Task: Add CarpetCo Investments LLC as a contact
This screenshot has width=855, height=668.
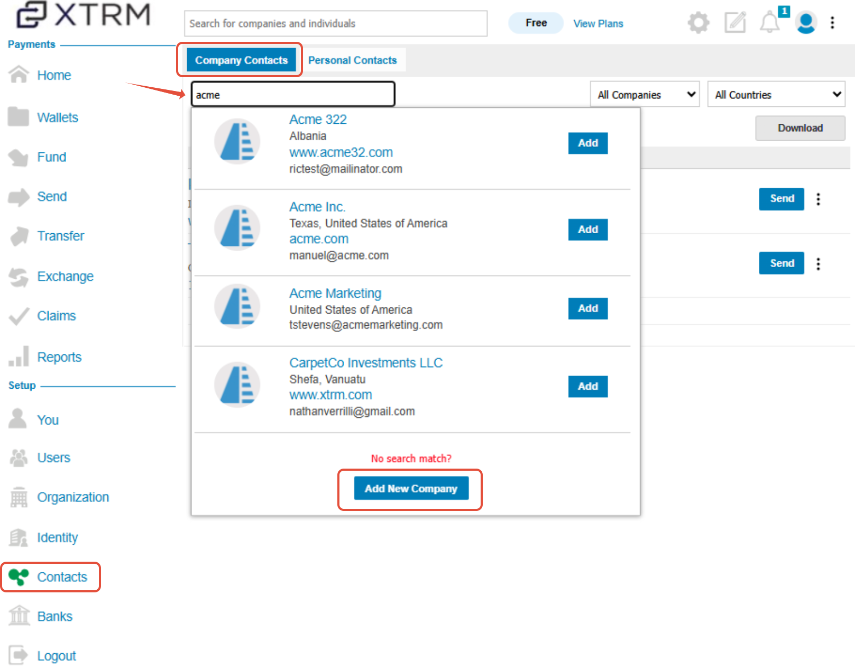Action: click(x=588, y=386)
